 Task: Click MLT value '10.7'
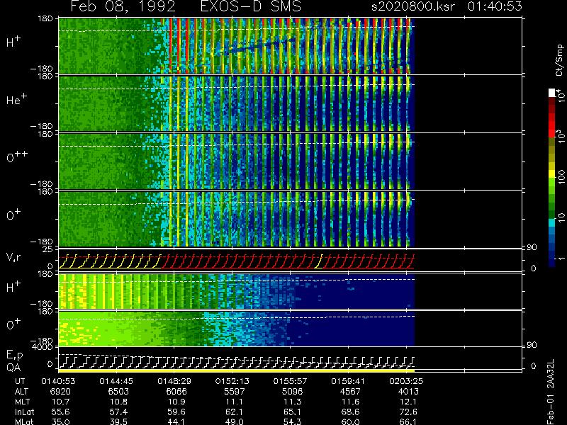[x=60, y=402]
